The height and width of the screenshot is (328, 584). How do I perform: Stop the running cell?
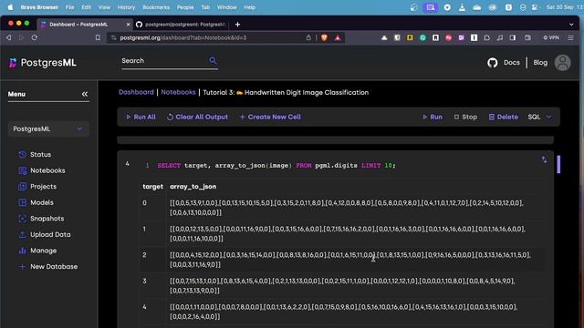click(465, 117)
